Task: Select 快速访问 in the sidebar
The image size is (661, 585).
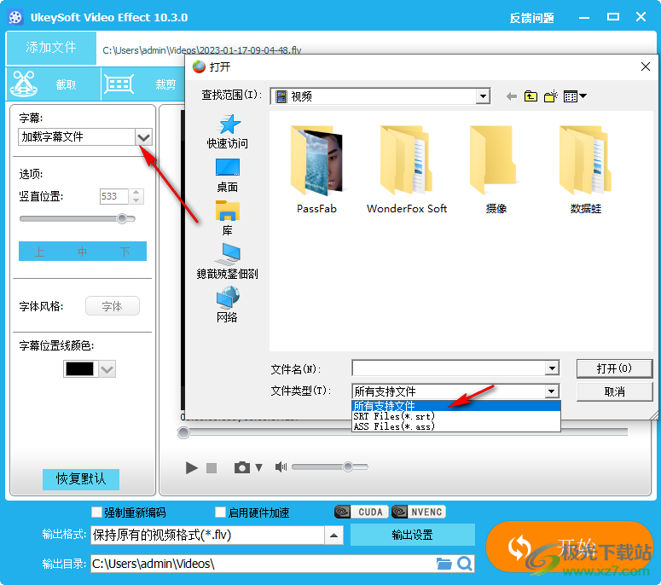Action: coord(227,132)
